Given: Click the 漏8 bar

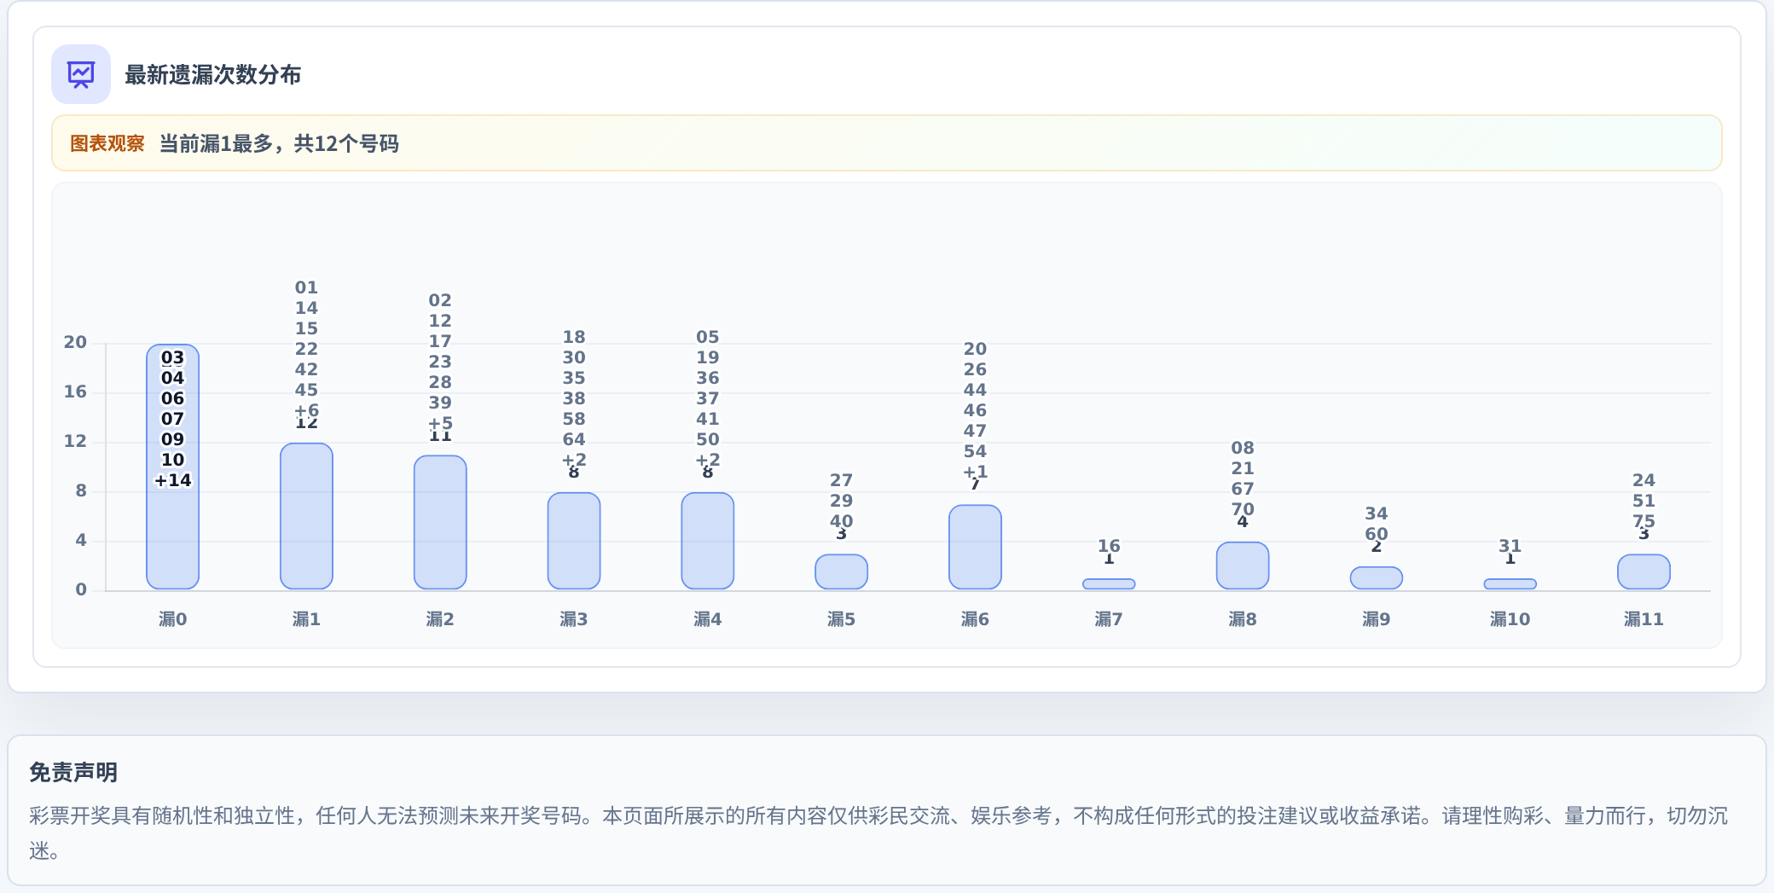Looking at the screenshot, I should (x=1243, y=565).
